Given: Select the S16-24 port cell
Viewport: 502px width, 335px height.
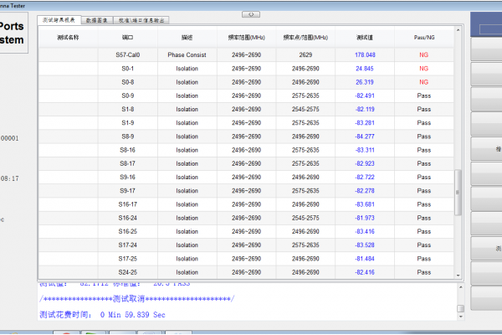Looking at the screenshot, I should [128, 218].
